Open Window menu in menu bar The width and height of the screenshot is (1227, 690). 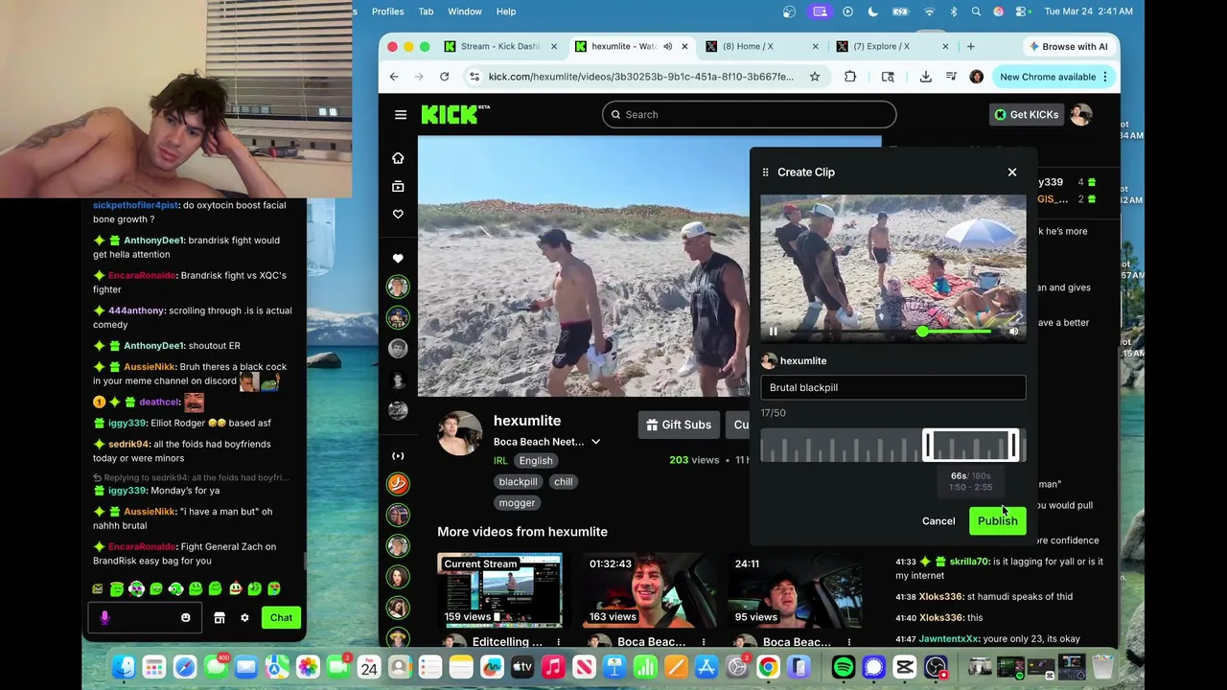(x=465, y=11)
